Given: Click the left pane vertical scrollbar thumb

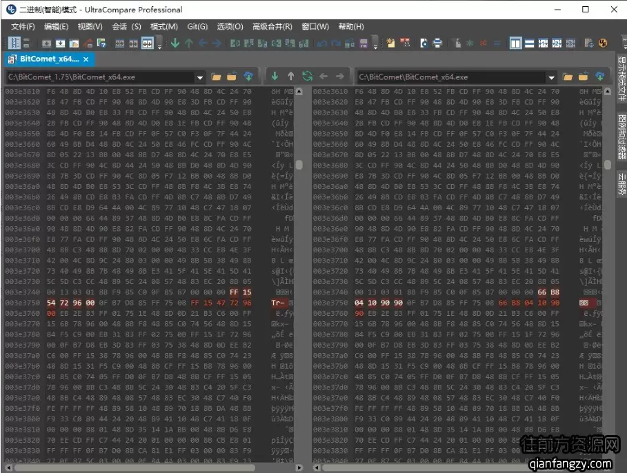Looking at the screenshot, I should click(299, 165).
